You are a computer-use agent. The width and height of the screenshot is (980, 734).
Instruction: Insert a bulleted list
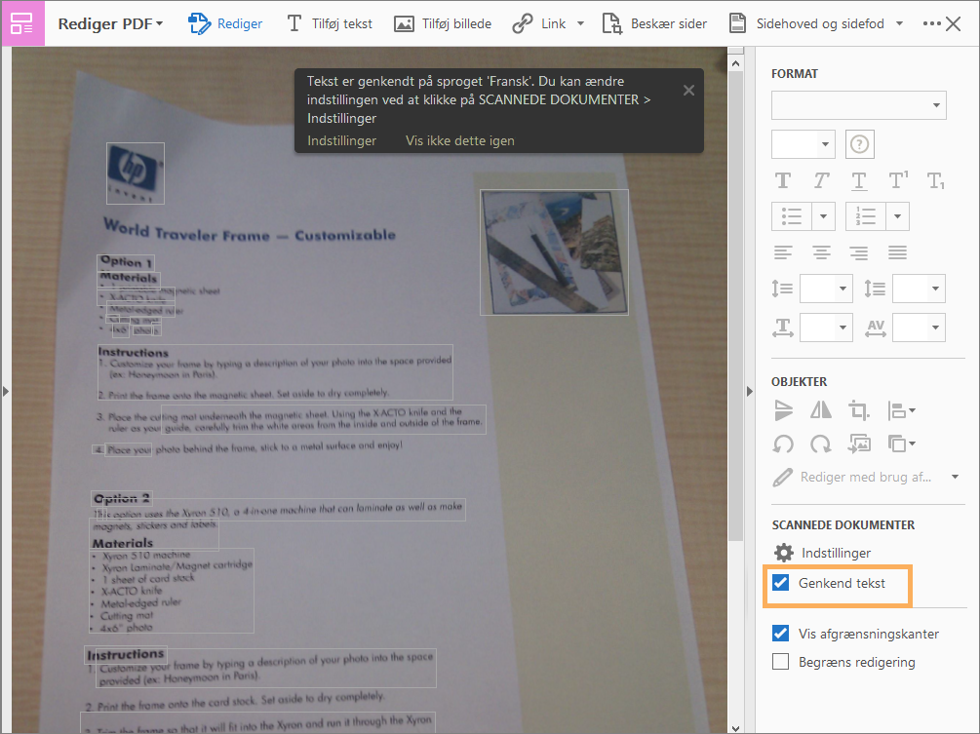(x=792, y=216)
